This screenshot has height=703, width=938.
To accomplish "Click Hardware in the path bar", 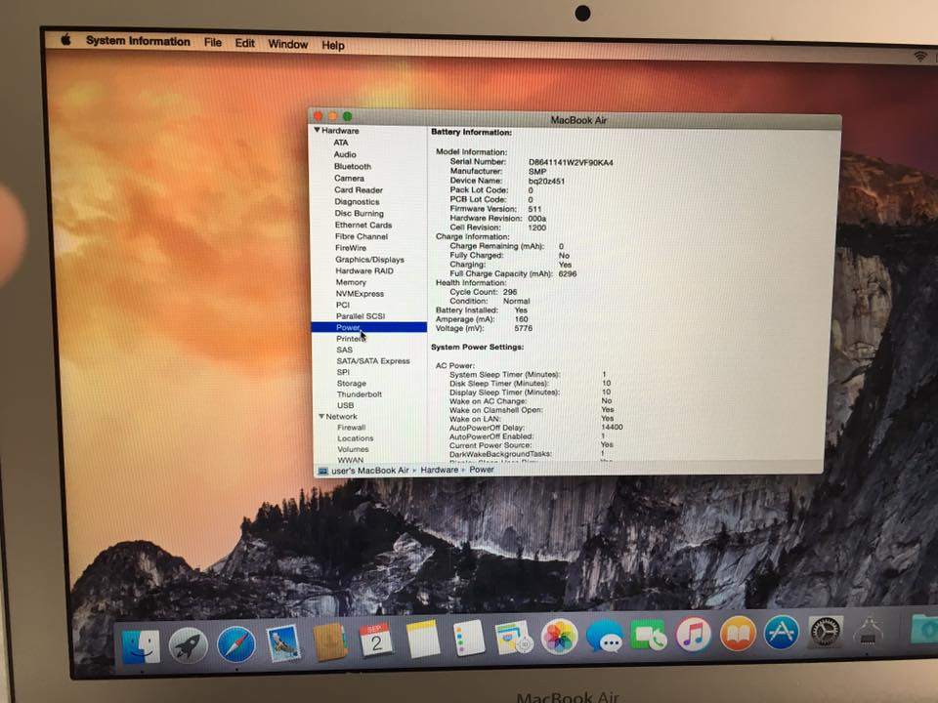I will (439, 470).
